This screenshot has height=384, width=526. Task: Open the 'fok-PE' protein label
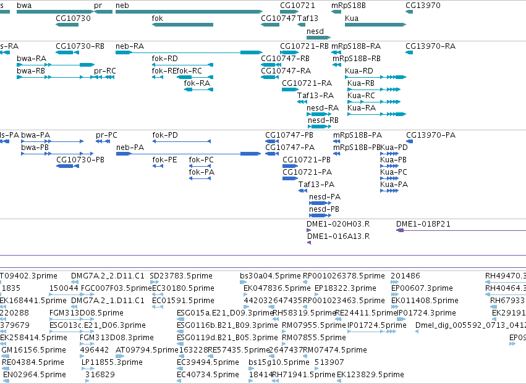[x=164, y=160]
